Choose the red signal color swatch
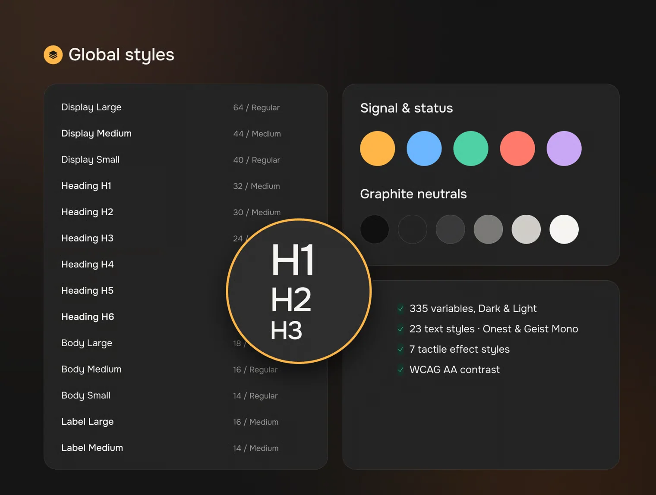 pos(517,148)
